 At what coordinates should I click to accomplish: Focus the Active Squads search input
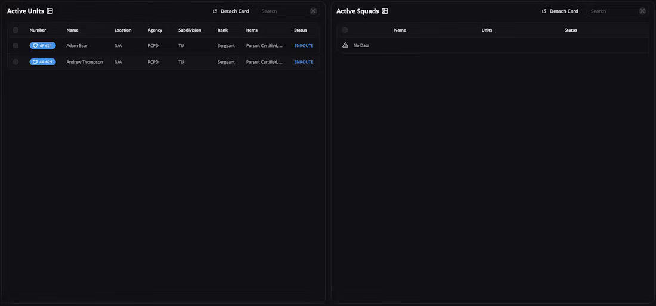click(613, 11)
